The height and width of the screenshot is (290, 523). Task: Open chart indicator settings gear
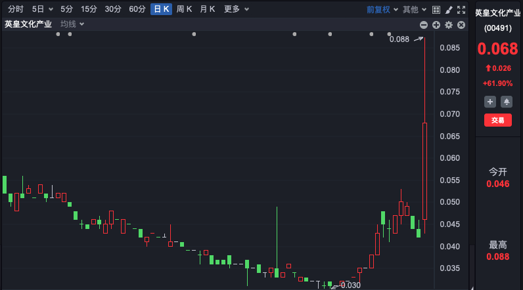tap(449, 25)
